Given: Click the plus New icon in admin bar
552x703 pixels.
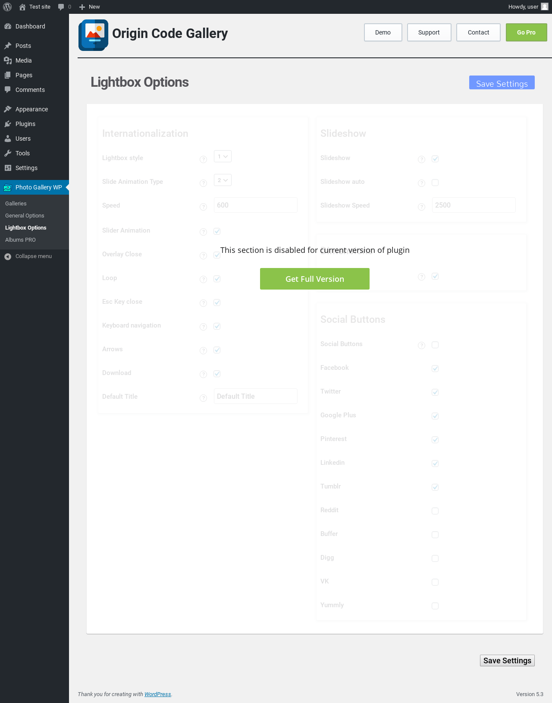Looking at the screenshot, I should tap(82, 7).
